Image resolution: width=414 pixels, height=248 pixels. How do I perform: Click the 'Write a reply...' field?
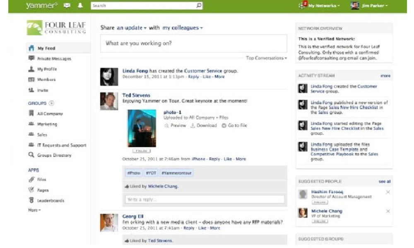tap(205, 200)
